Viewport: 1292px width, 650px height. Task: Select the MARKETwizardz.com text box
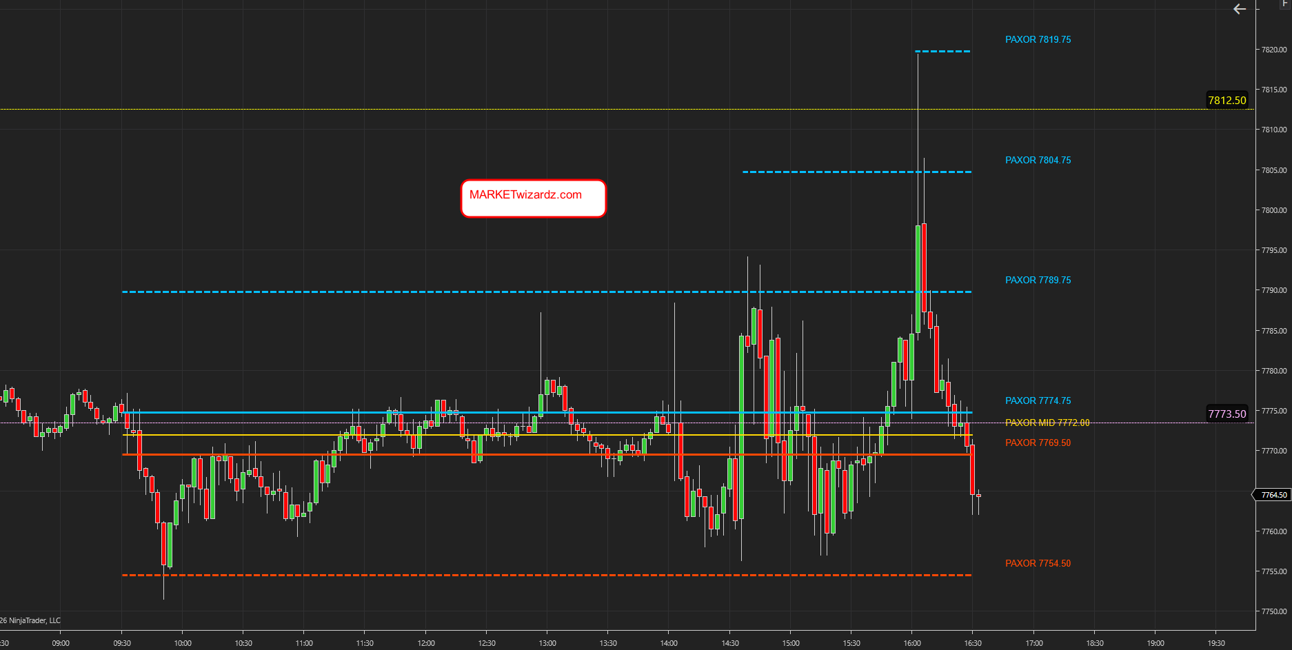533,199
